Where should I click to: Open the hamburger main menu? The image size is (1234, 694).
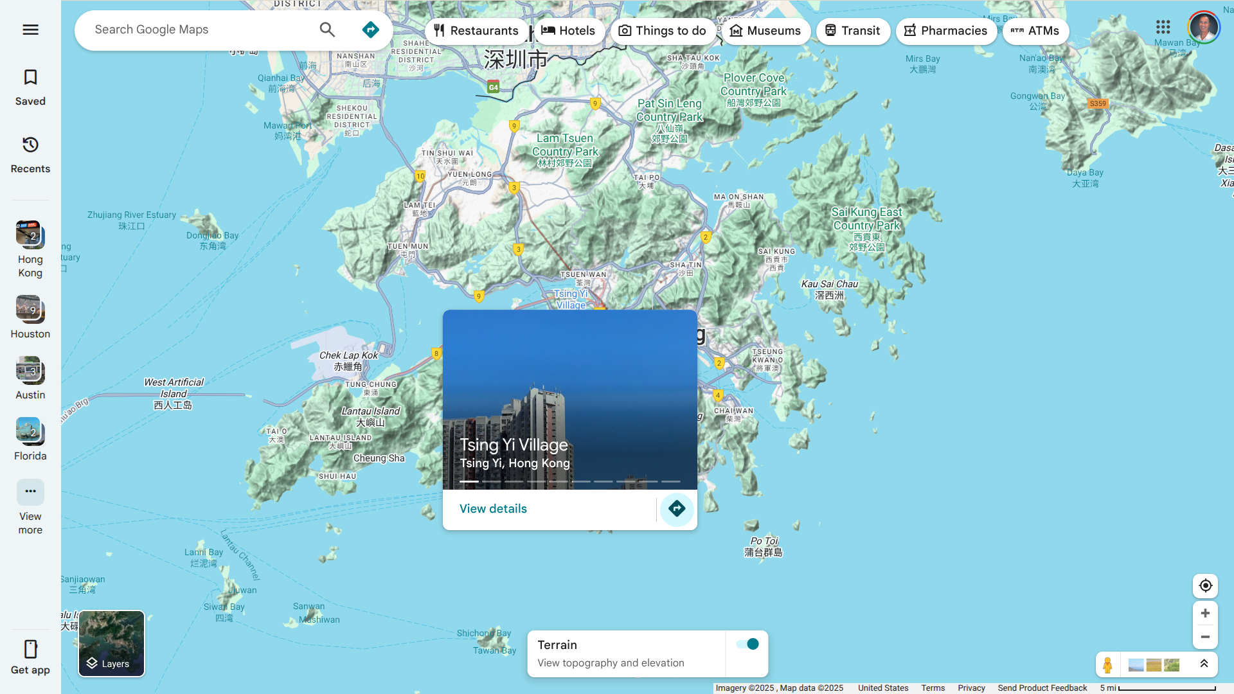point(30,30)
